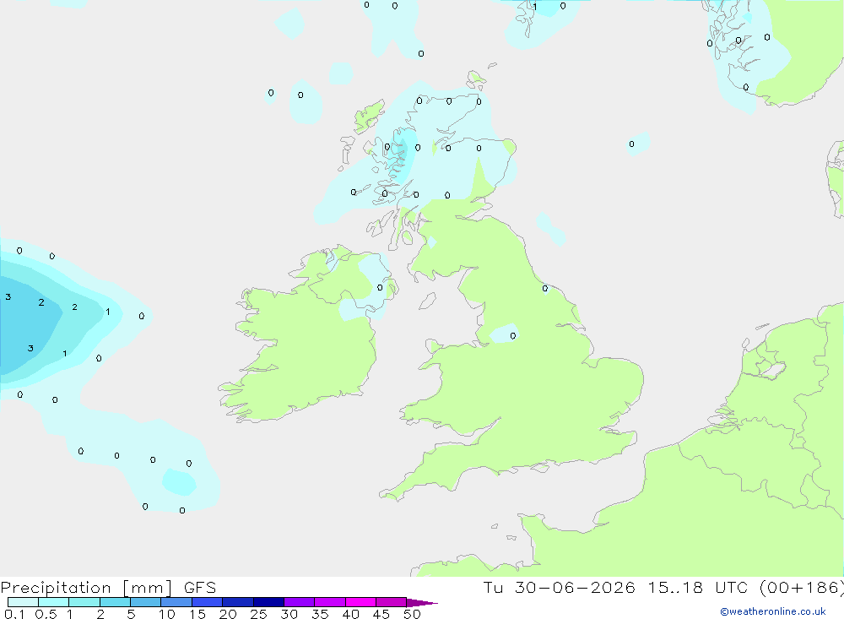
Task: Click the "25" legend scale label
Action: click(258, 614)
